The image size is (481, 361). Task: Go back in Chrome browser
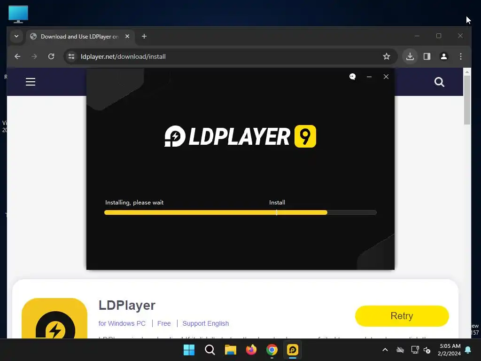coord(17,56)
